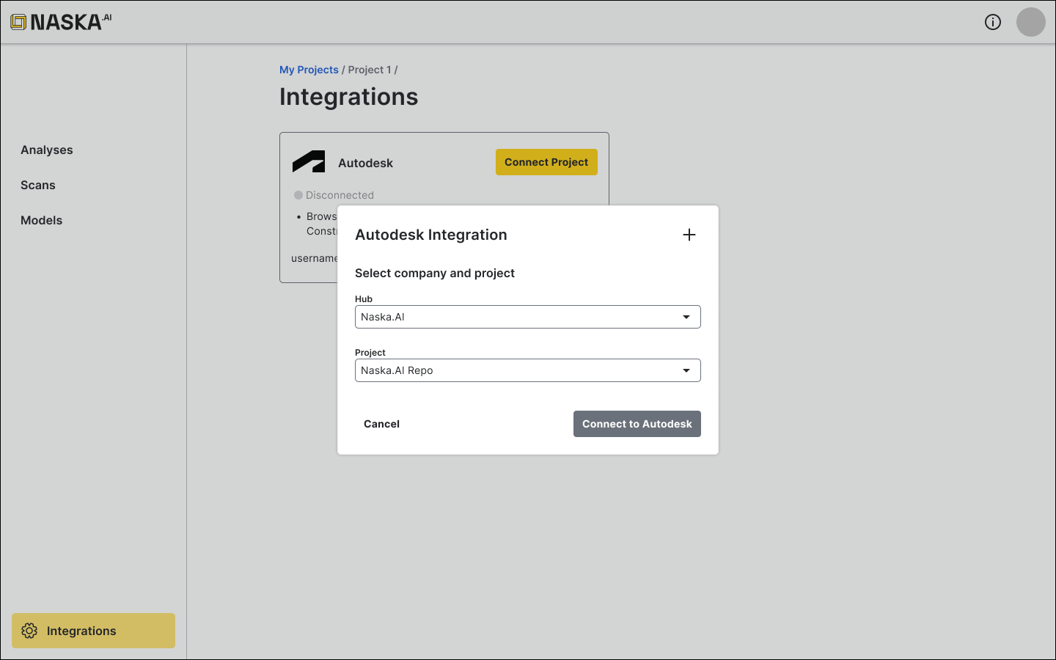The width and height of the screenshot is (1056, 660).
Task: Cancel the Autodesk Integration dialog
Action: (381, 424)
